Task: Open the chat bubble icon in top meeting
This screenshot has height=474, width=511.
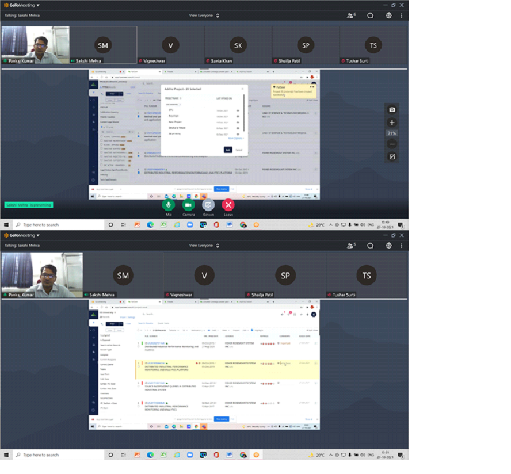Action: coord(371,16)
